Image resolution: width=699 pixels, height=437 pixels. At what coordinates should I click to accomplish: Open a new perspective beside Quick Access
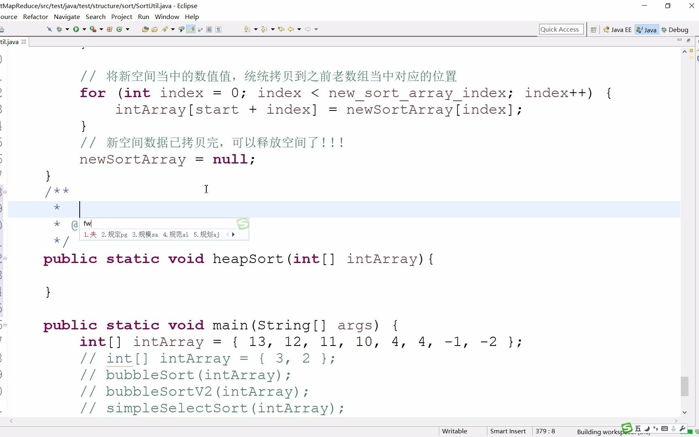coord(593,29)
